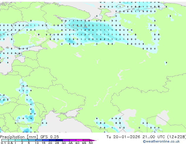
Task: Select the 40–45 mm magenta legend box
Action: (x=80, y=140)
